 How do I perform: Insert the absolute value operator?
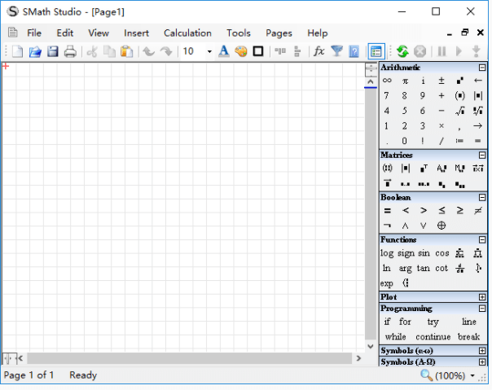click(478, 96)
